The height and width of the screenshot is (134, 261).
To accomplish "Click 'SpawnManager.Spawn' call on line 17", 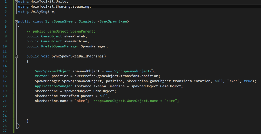I will point(54,81).
